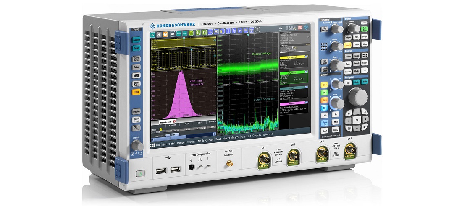Viewport: 462px width, 206px height.
Task: Push the camera screenshot hardware key
Action: (136, 75)
